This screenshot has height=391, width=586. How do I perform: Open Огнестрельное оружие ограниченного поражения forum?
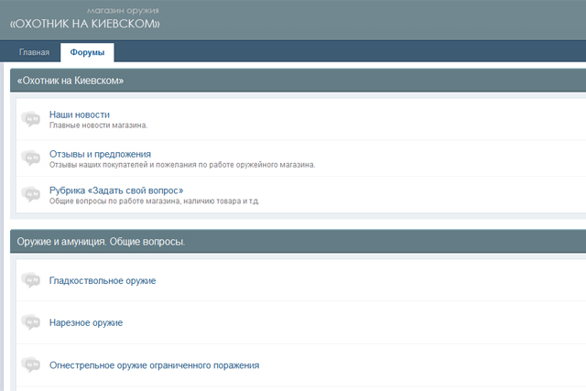[154, 365]
